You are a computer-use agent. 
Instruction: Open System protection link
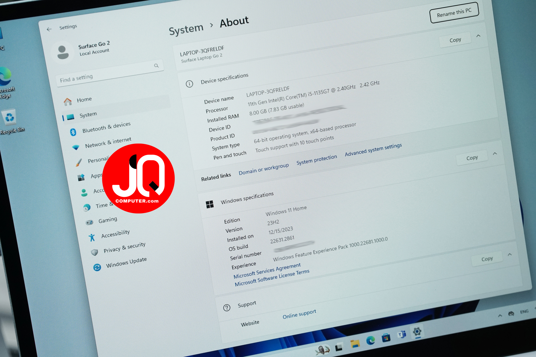coord(317,160)
